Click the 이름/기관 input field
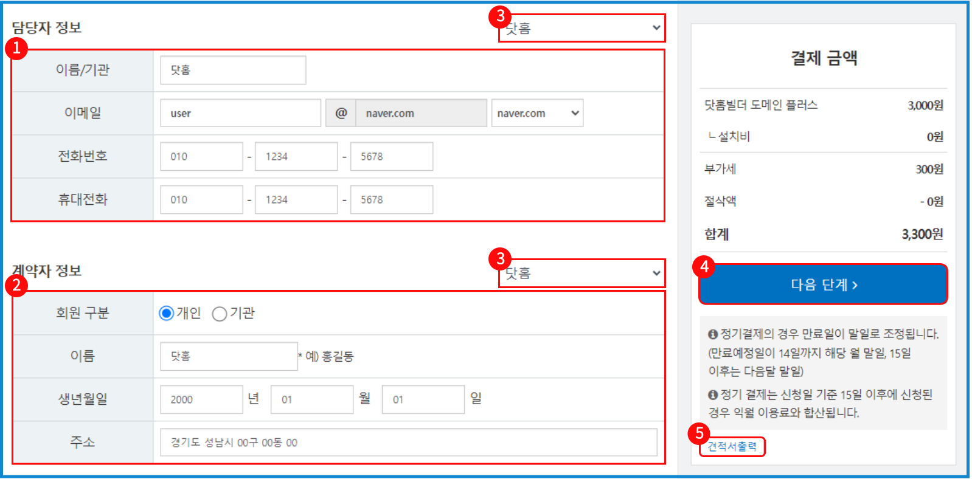Viewport: 972px width, 479px height. click(233, 71)
